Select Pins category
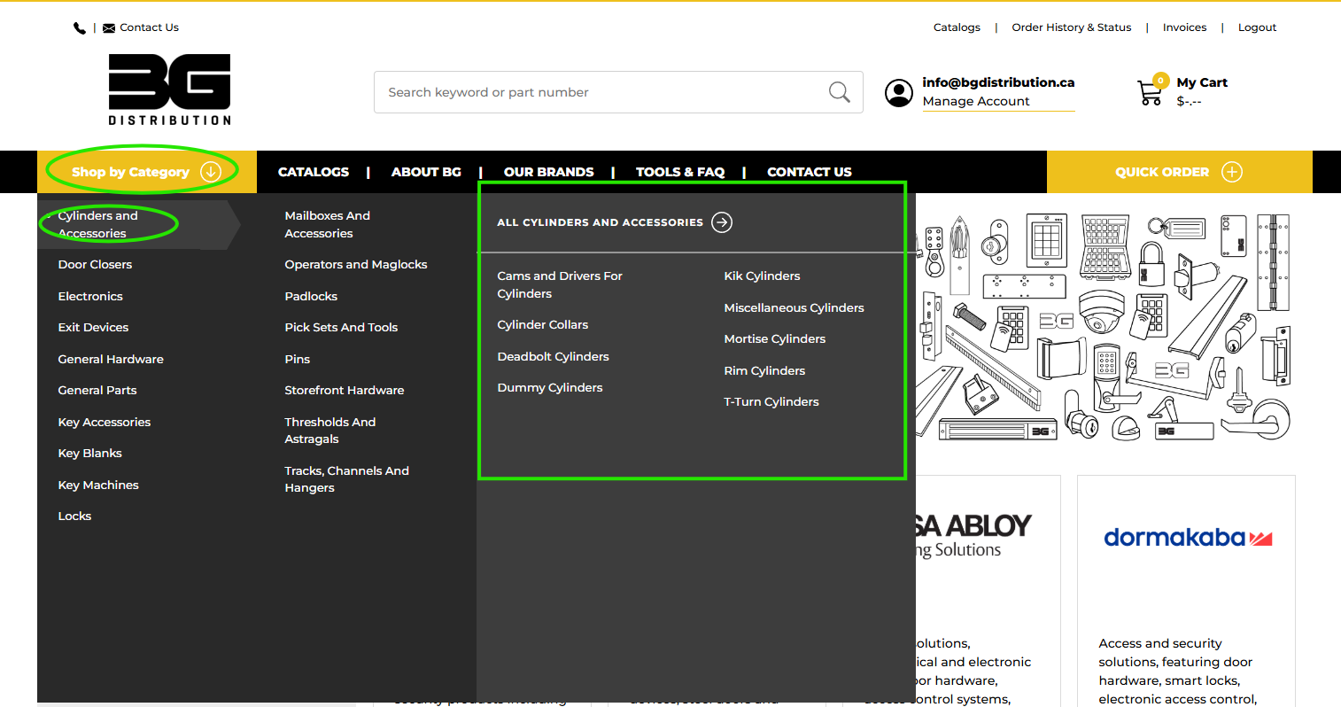This screenshot has width=1341, height=707. pyautogui.click(x=298, y=359)
